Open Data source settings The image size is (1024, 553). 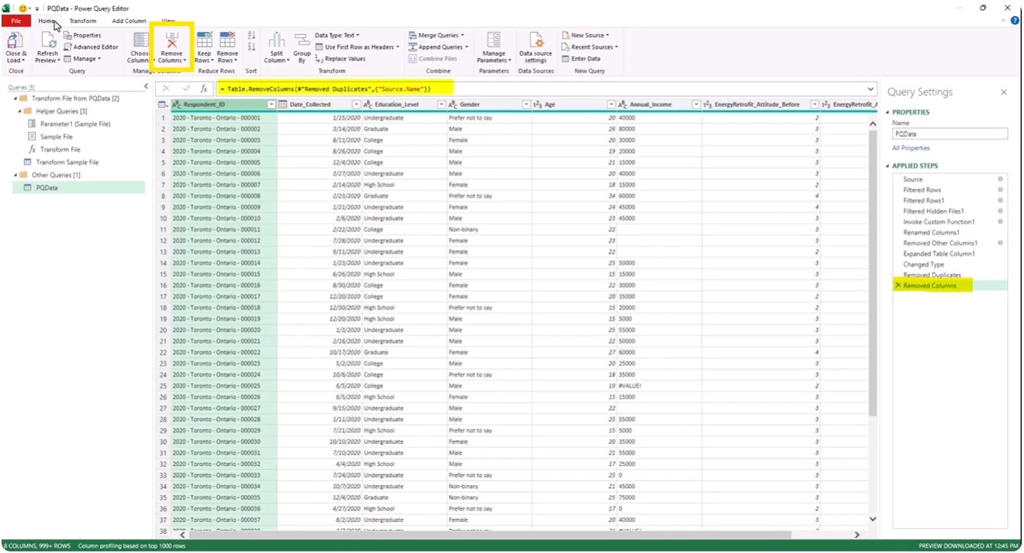pyautogui.click(x=536, y=47)
